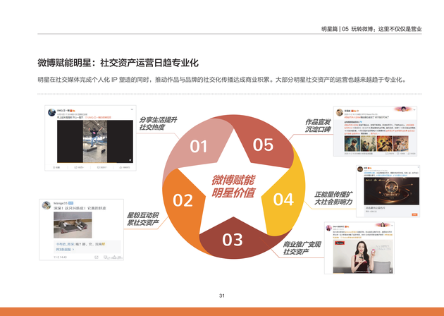The width and height of the screenshot is (444, 316).
Task: Open the chevron menu on the product ad post
Action: point(392,226)
